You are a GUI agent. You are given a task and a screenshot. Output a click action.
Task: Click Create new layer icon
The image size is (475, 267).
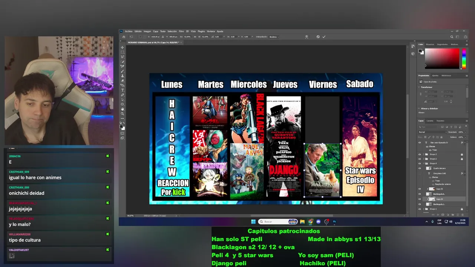458,215
